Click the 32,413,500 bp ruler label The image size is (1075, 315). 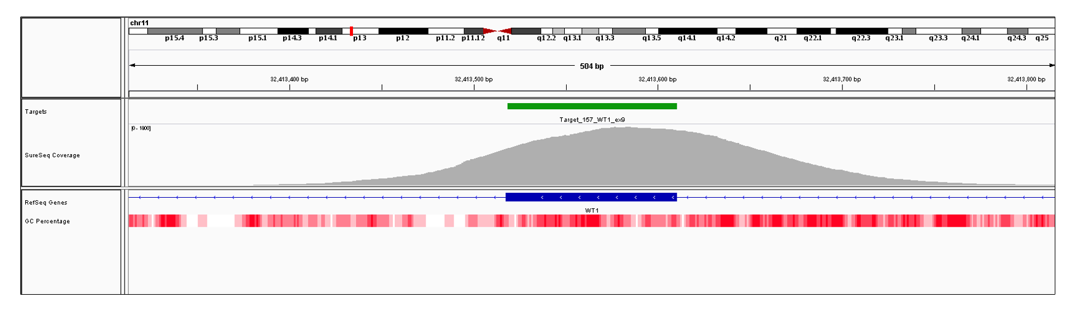(x=473, y=79)
